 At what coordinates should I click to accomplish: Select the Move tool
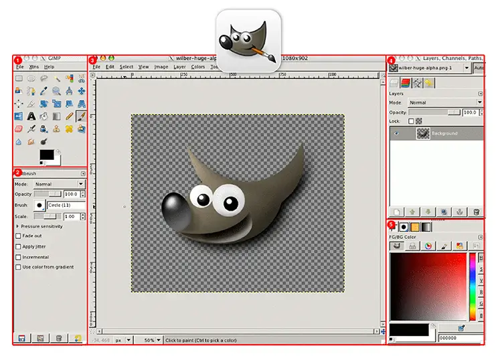click(x=82, y=91)
